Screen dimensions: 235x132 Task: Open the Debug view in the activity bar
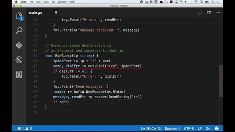(x=19, y=60)
